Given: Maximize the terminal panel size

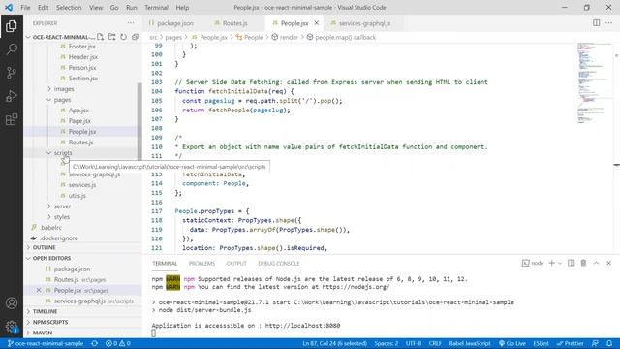Looking at the screenshot, I should tap(596, 263).
